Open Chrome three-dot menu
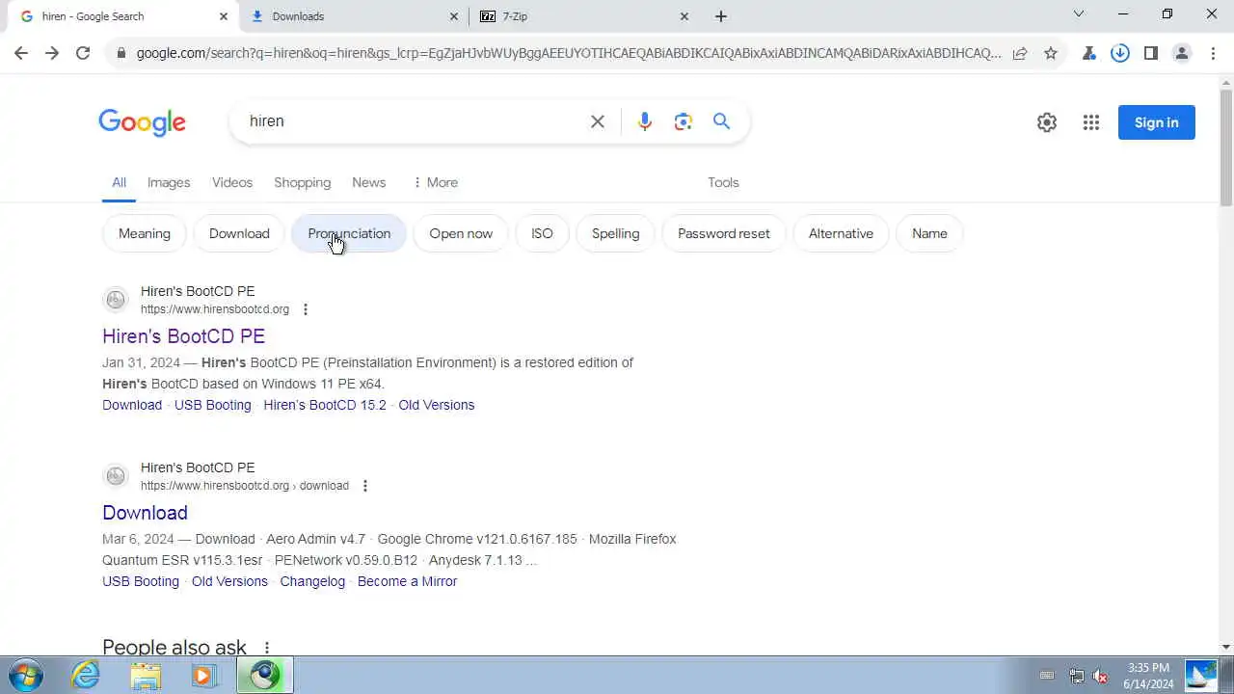This screenshot has width=1234, height=694. [1213, 53]
